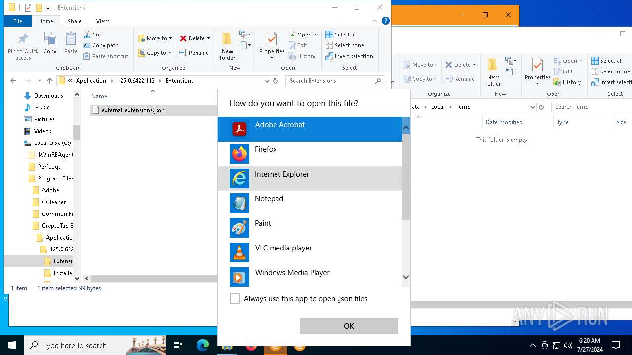This screenshot has width=632, height=355.
Task: Click Paste shortcut in the ribbon
Action: point(106,56)
